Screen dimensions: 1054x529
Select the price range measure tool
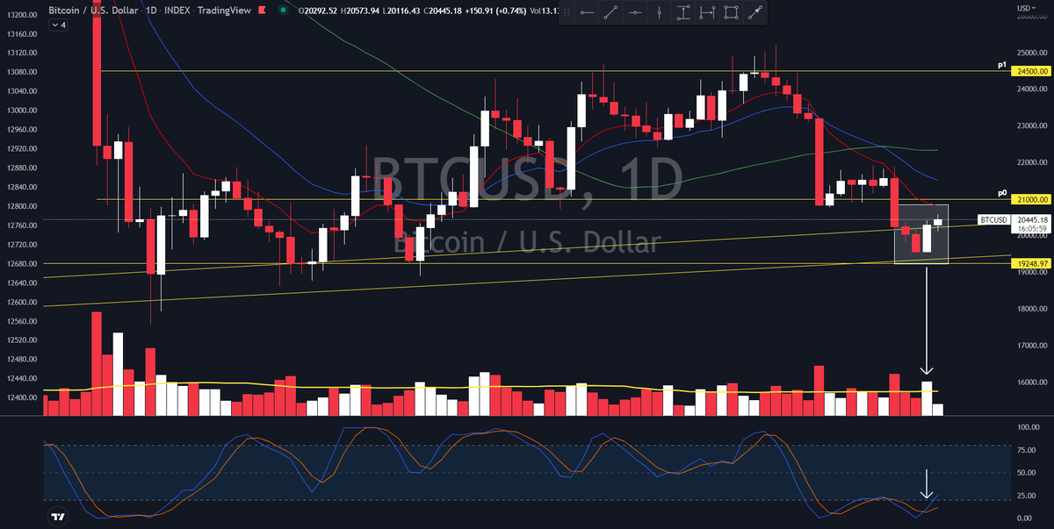[x=682, y=12]
